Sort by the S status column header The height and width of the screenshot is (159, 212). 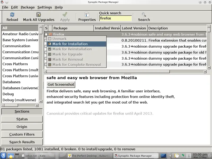pos(46,28)
